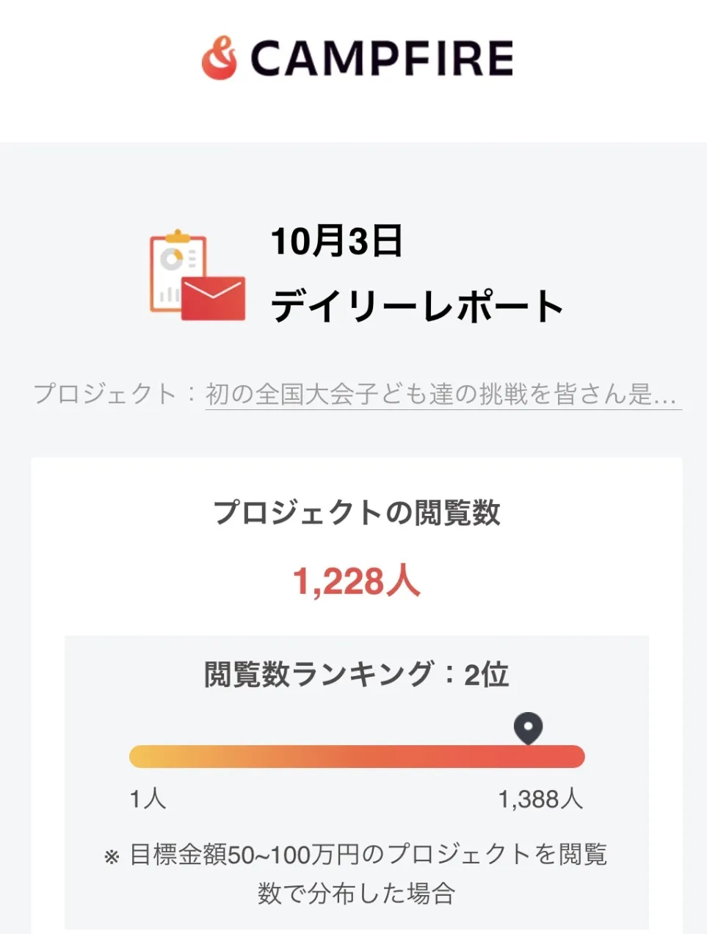Image resolution: width=707 pixels, height=934 pixels.
Task: Click the 10月3日 date heading
Action: (x=337, y=240)
